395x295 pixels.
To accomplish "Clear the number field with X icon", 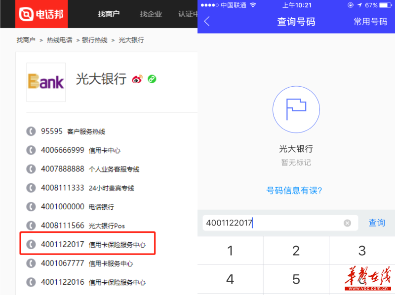I will coord(347,223).
